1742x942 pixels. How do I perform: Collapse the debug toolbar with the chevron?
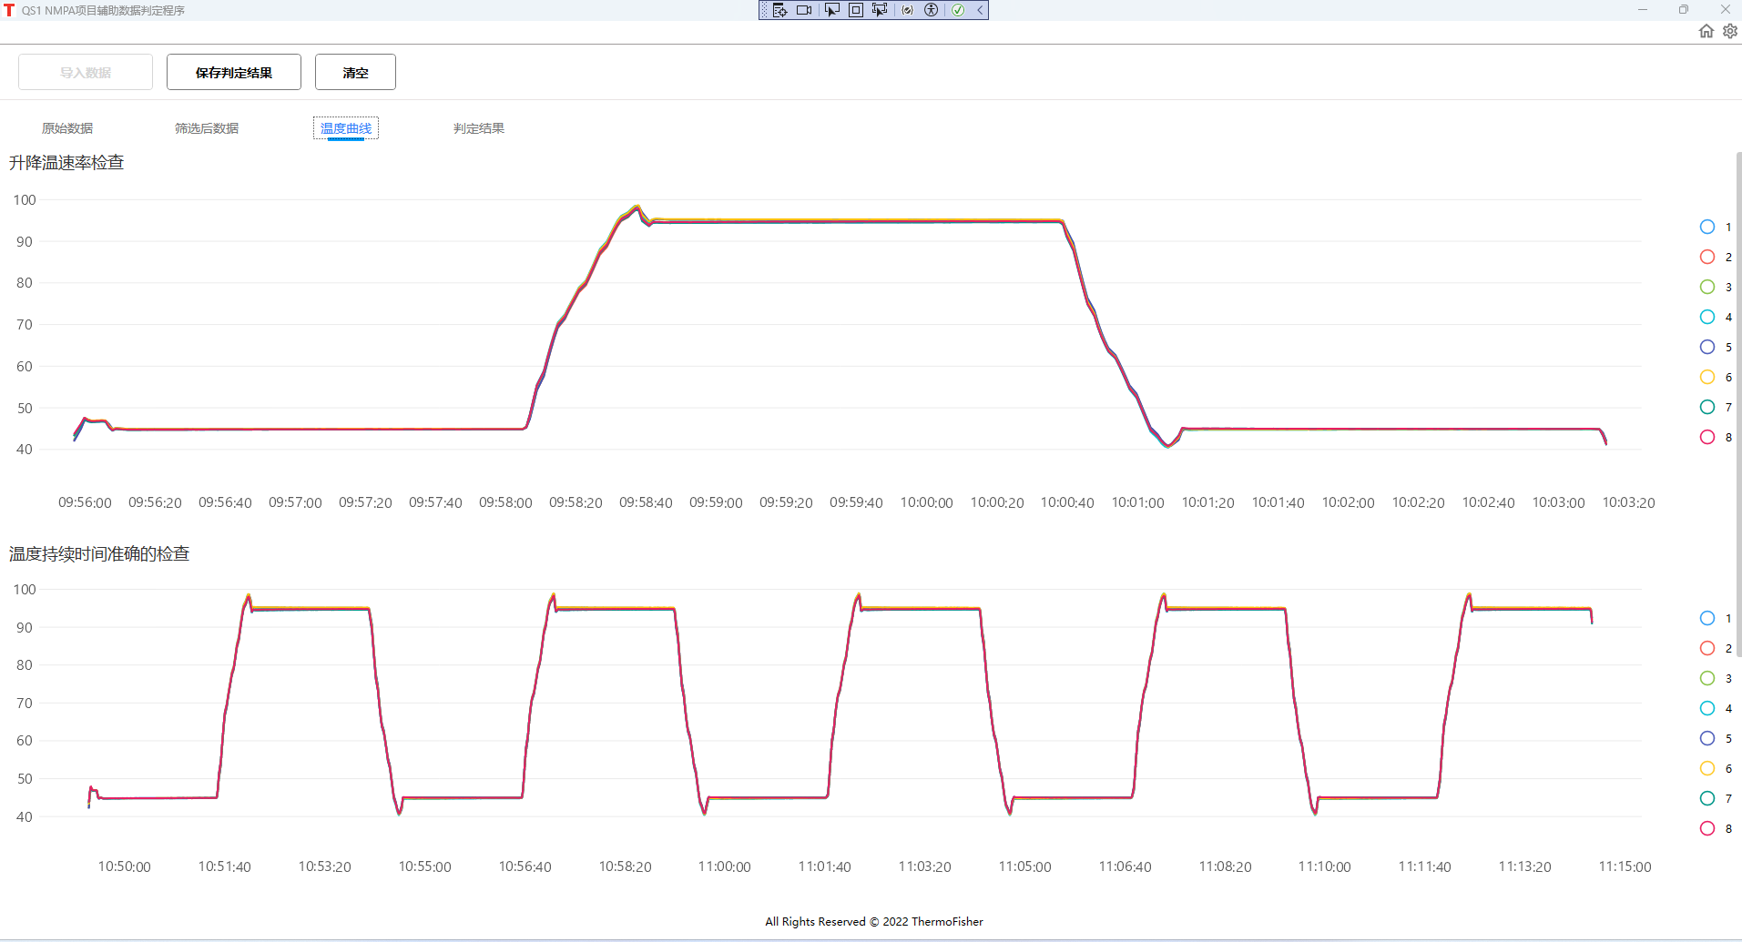[x=980, y=10]
